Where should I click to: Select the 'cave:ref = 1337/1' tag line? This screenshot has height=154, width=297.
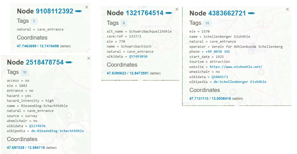(124, 36)
